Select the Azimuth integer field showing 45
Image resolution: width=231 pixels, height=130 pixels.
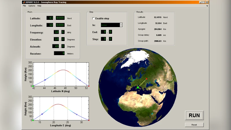pos(56,46)
